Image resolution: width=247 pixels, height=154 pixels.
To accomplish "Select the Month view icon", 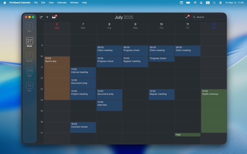I will 29,56.
